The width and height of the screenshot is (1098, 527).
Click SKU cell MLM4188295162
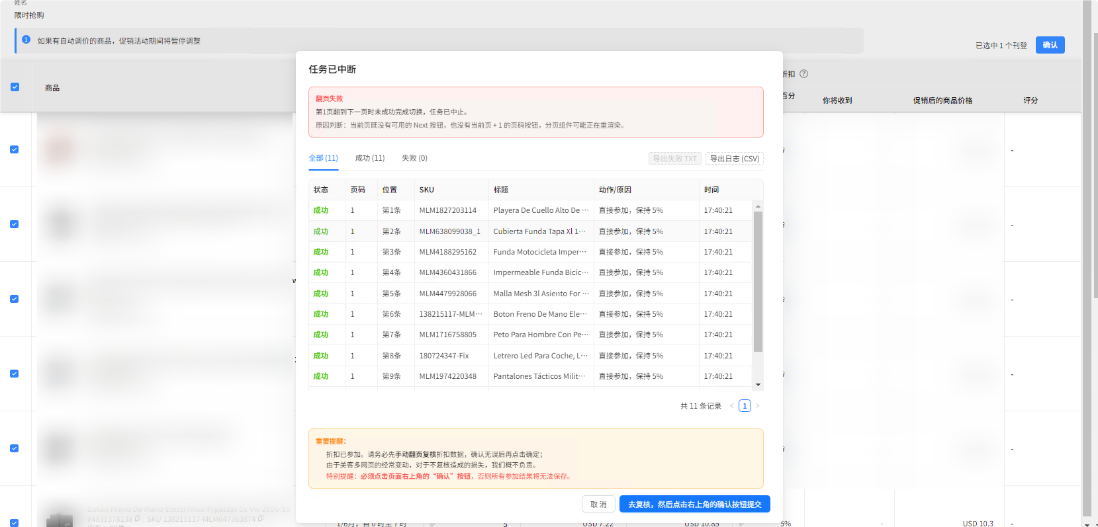pos(447,252)
